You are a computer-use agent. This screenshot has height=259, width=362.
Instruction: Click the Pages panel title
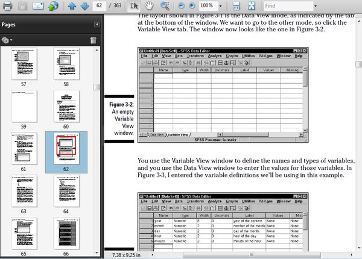pyautogui.click(x=8, y=25)
